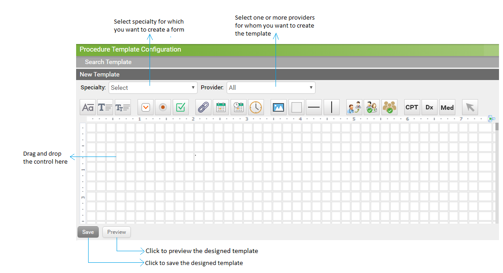Click the referring provider icon with arrow

click(x=354, y=107)
